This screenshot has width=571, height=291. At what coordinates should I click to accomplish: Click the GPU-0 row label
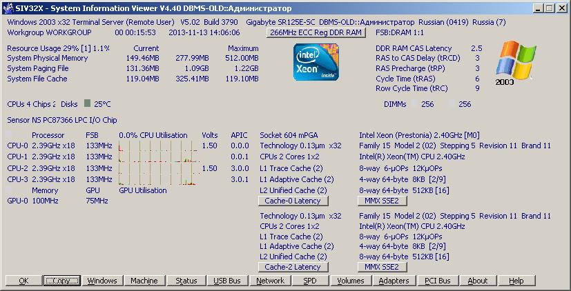(17, 201)
